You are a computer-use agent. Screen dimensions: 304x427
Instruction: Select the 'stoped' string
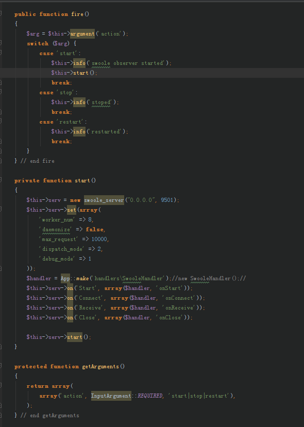101,103
